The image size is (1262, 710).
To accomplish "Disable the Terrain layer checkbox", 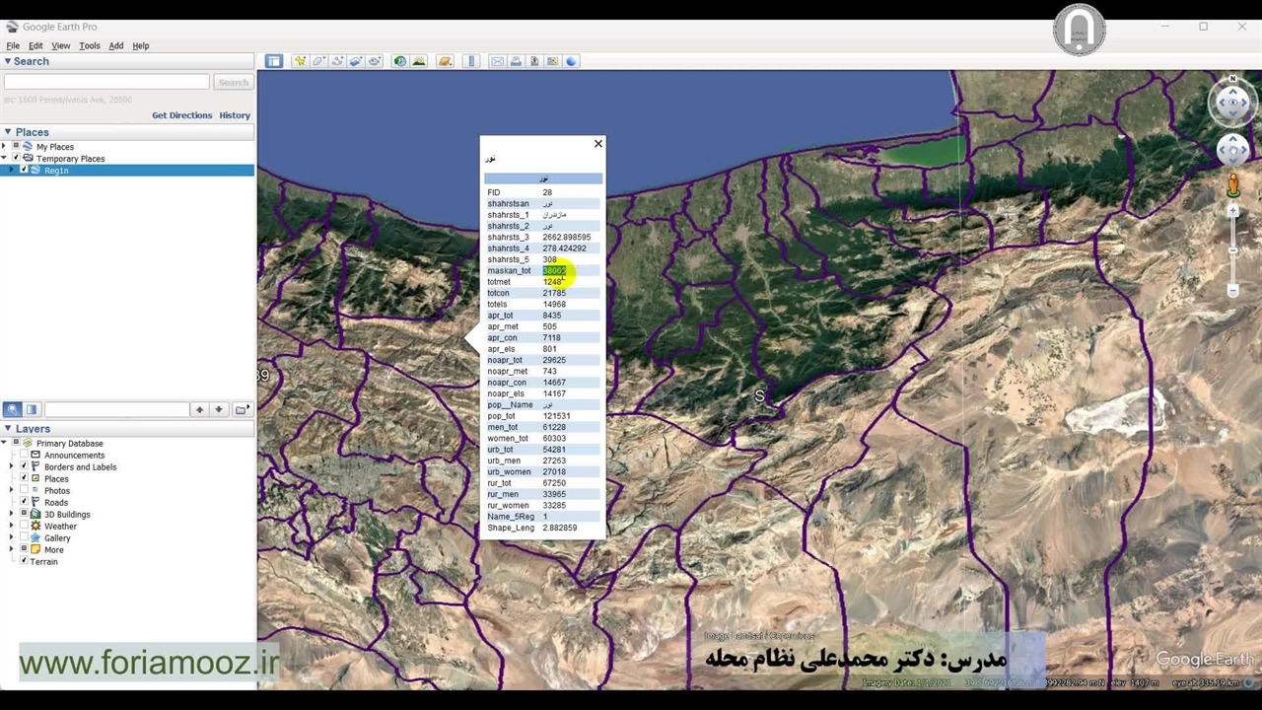I will pos(24,561).
